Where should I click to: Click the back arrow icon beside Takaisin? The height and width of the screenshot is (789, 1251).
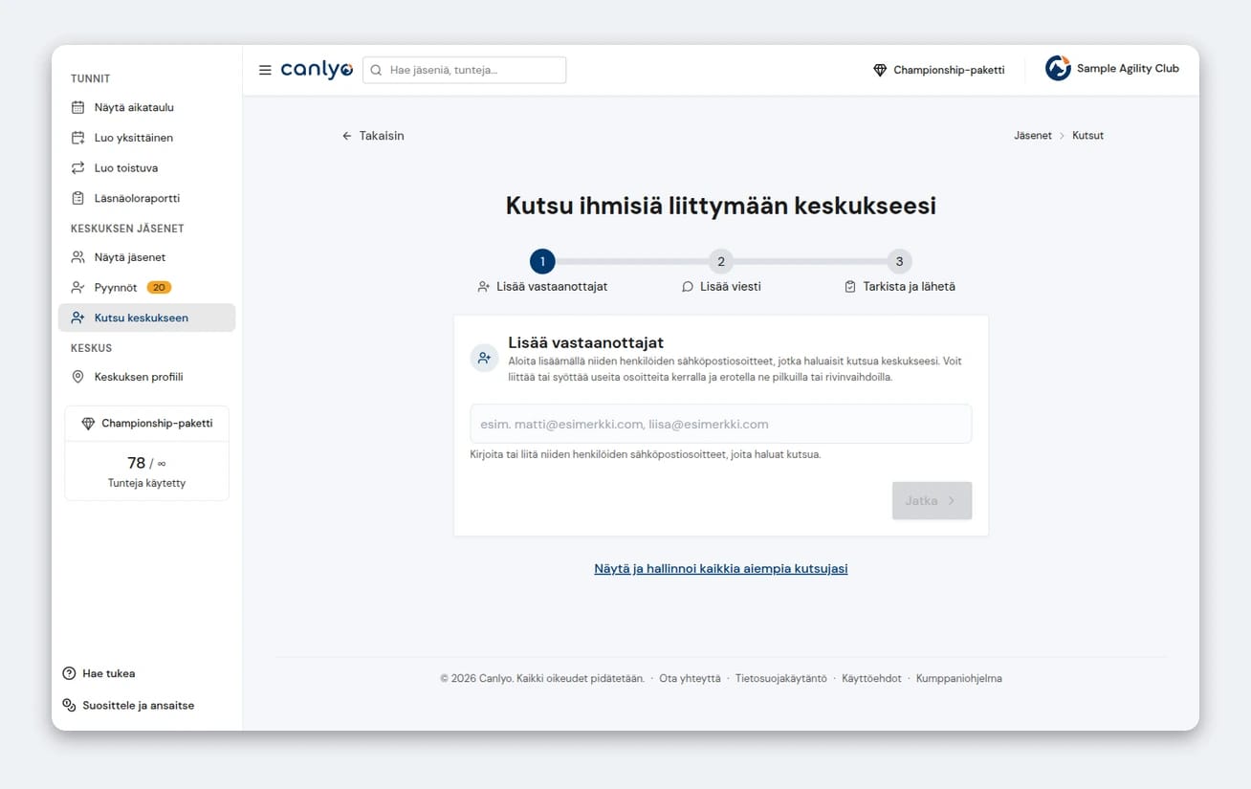347,136
